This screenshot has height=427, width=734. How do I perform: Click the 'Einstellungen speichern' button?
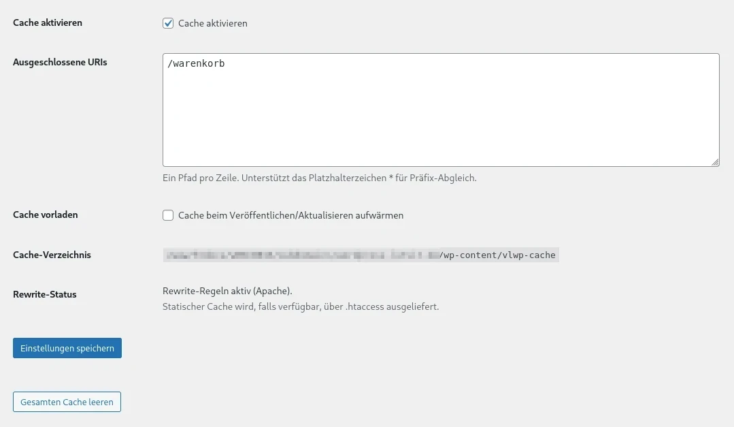coord(67,348)
